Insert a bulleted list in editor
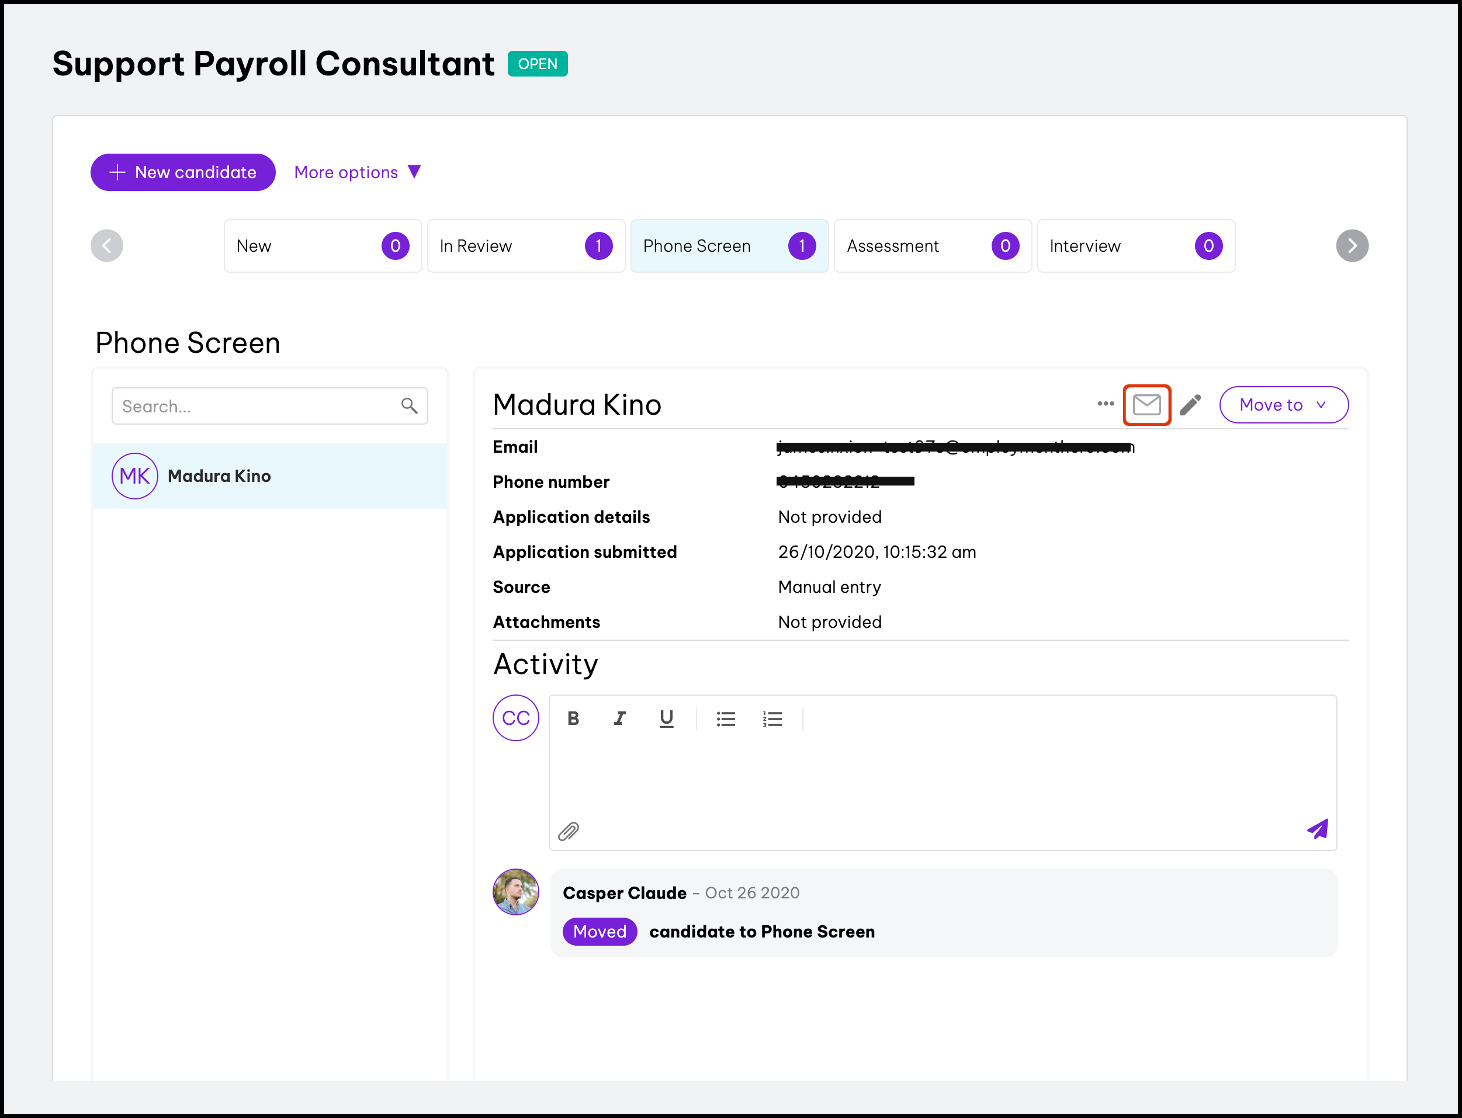 [x=726, y=718]
